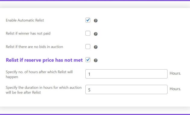Click Hours. suffix beside the duration field
Viewport: 190px width, 115px height.
point(175,89)
